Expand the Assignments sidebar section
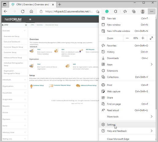Screen dimensions: 158x142 click(x=14, y=99)
